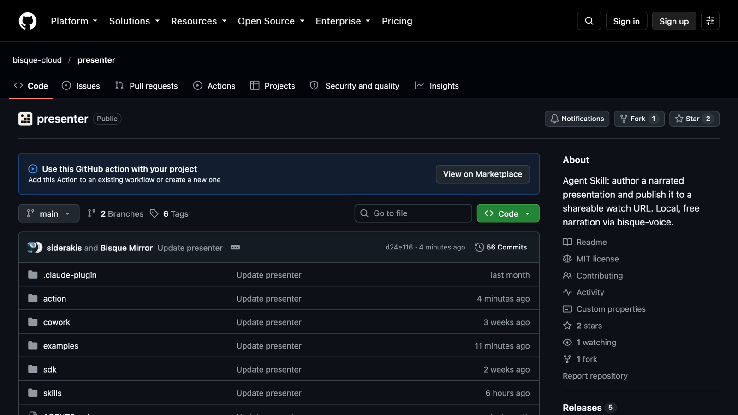Screen dimensions: 738x415
Task: Open the bisque-cloud owner link
Action: point(37,60)
